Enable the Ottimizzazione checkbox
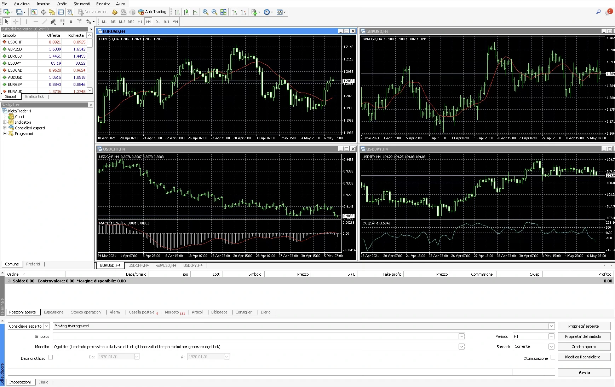The height and width of the screenshot is (387, 615). pyautogui.click(x=552, y=358)
